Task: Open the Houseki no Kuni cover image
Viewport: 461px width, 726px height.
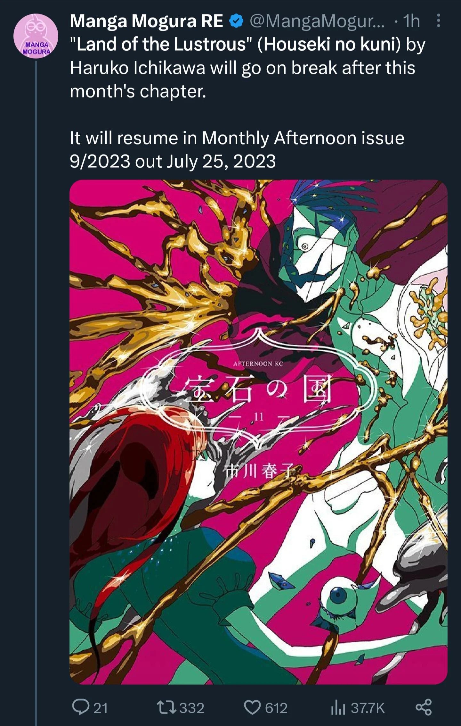Action: 258,432
